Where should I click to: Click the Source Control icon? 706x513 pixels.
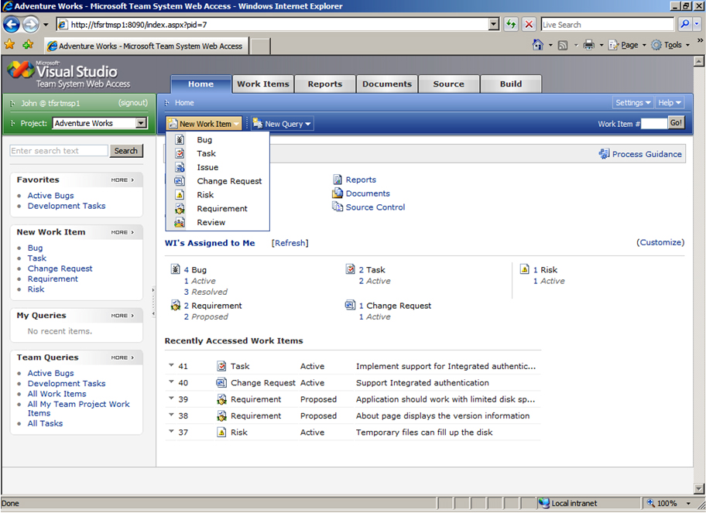point(338,207)
